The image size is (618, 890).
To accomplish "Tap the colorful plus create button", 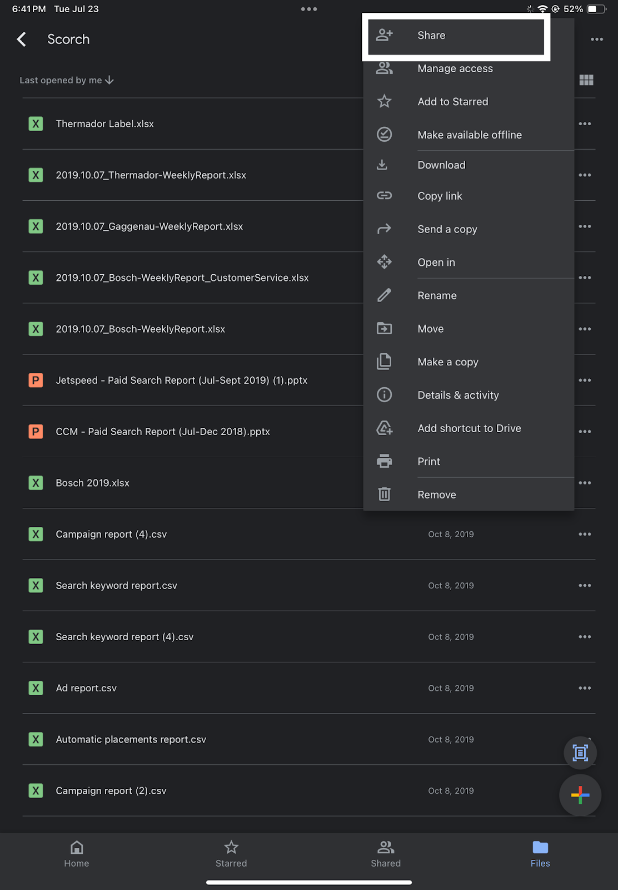I will [580, 795].
